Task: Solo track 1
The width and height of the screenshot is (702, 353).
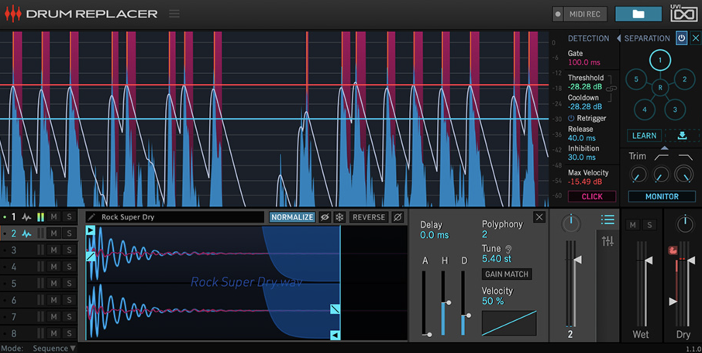Action: tap(69, 217)
